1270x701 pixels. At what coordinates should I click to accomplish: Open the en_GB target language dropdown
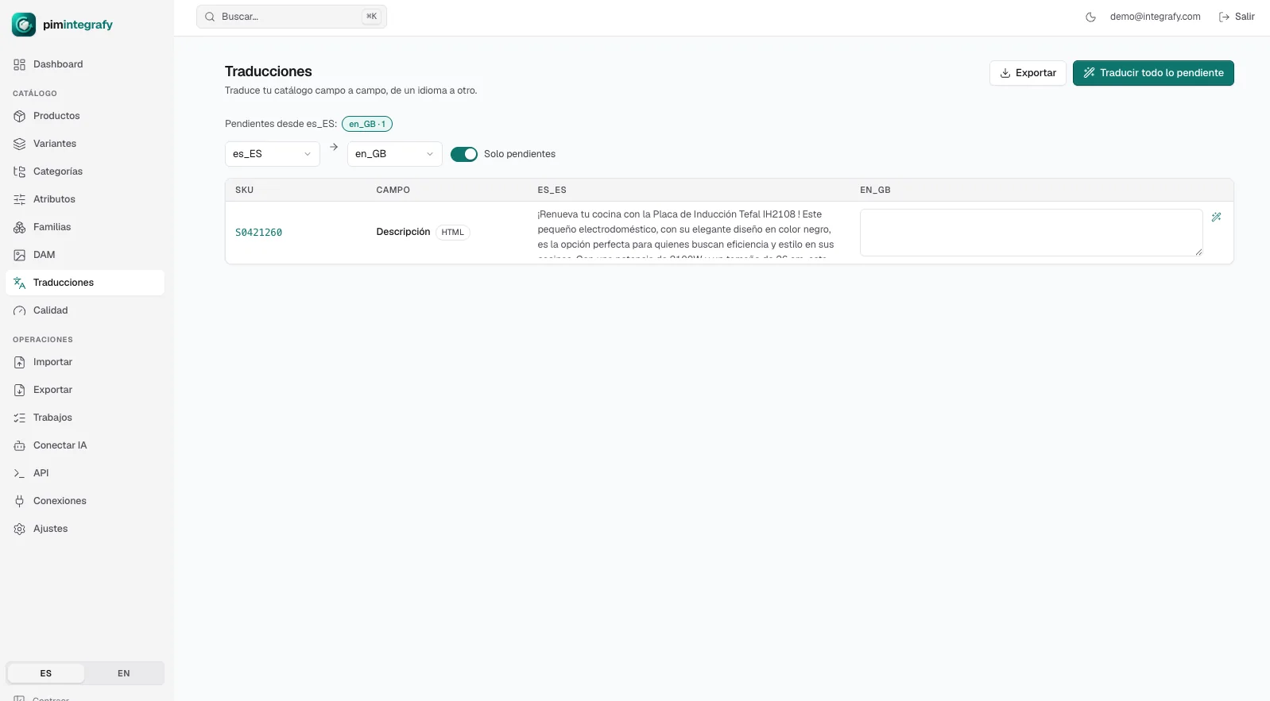(395, 154)
